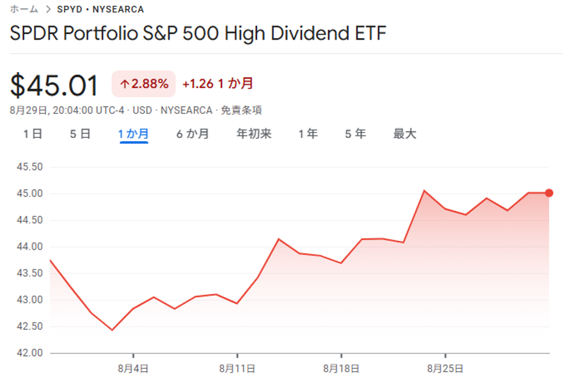Switch to the 最大 range tab
The height and width of the screenshot is (384, 563).
coord(404,134)
